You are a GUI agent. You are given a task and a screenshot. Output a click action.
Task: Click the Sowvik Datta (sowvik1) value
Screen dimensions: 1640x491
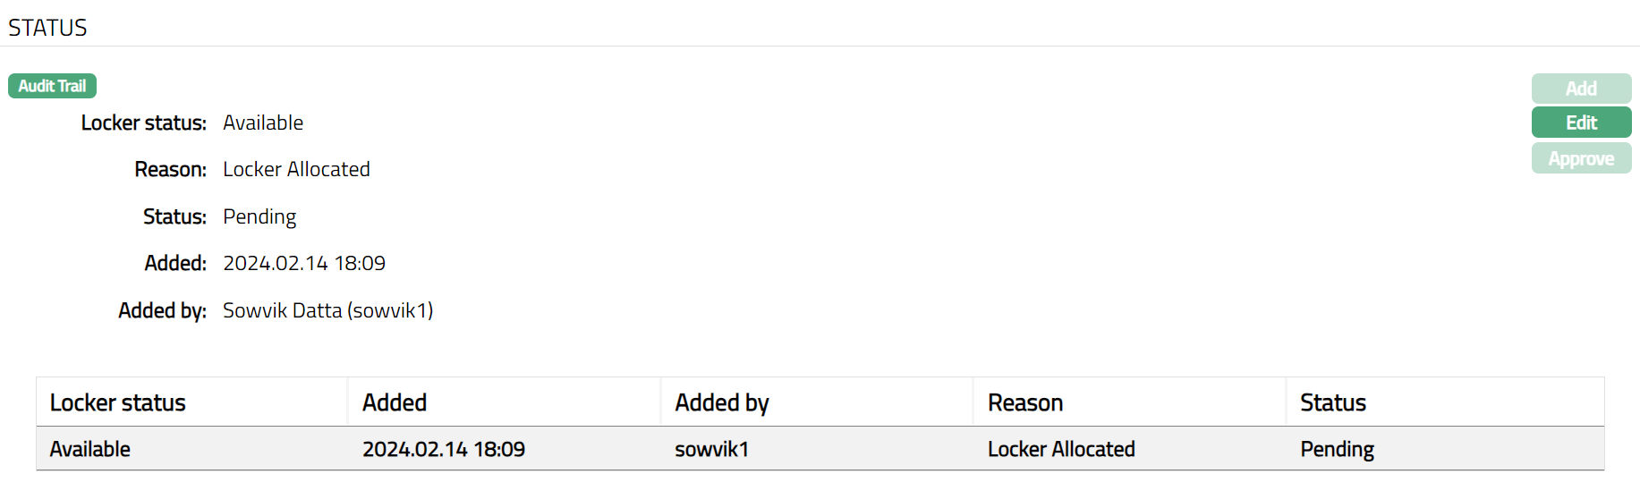click(x=327, y=310)
